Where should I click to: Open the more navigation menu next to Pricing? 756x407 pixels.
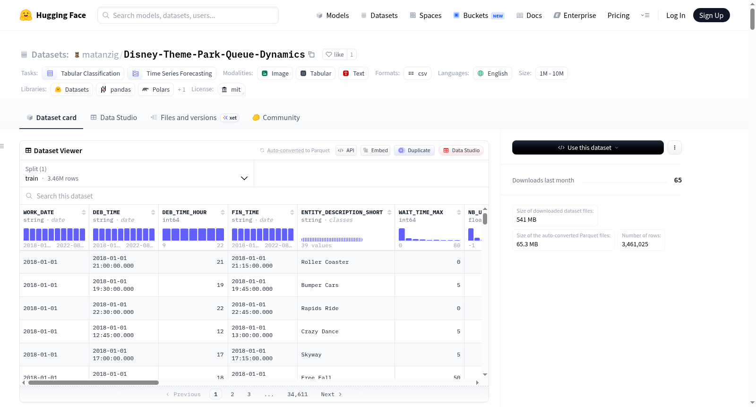(645, 15)
